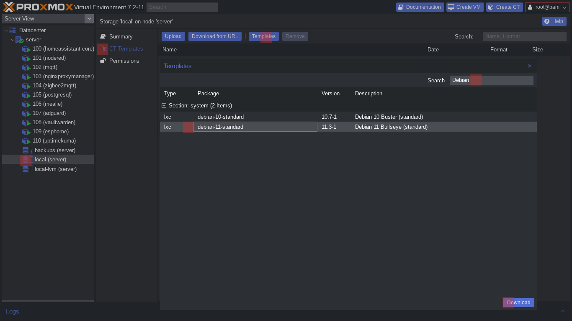Click the Permissions unlock icon
The height and width of the screenshot is (321, 572).
tap(103, 61)
